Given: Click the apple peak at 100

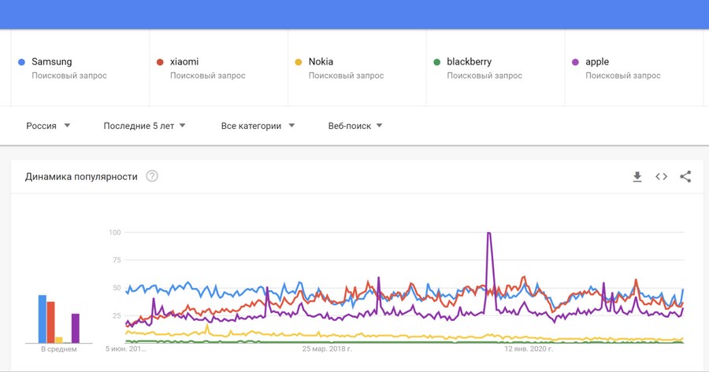Looking at the screenshot, I should 488,233.
